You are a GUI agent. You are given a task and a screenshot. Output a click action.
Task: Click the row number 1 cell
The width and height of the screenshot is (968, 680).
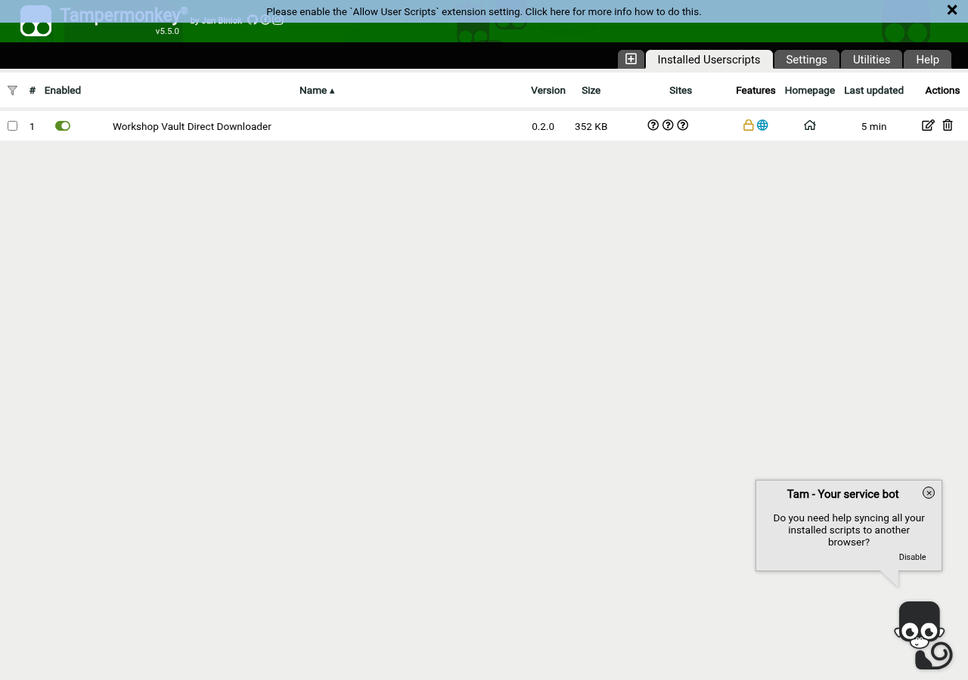pos(32,127)
